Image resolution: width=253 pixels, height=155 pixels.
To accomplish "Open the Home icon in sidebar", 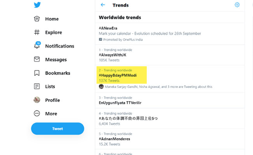I will (x=37, y=19).
